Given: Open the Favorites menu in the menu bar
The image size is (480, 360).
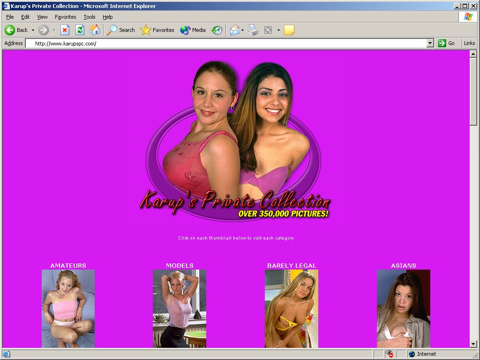Looking at the screenshot, I should pos(66,17).
